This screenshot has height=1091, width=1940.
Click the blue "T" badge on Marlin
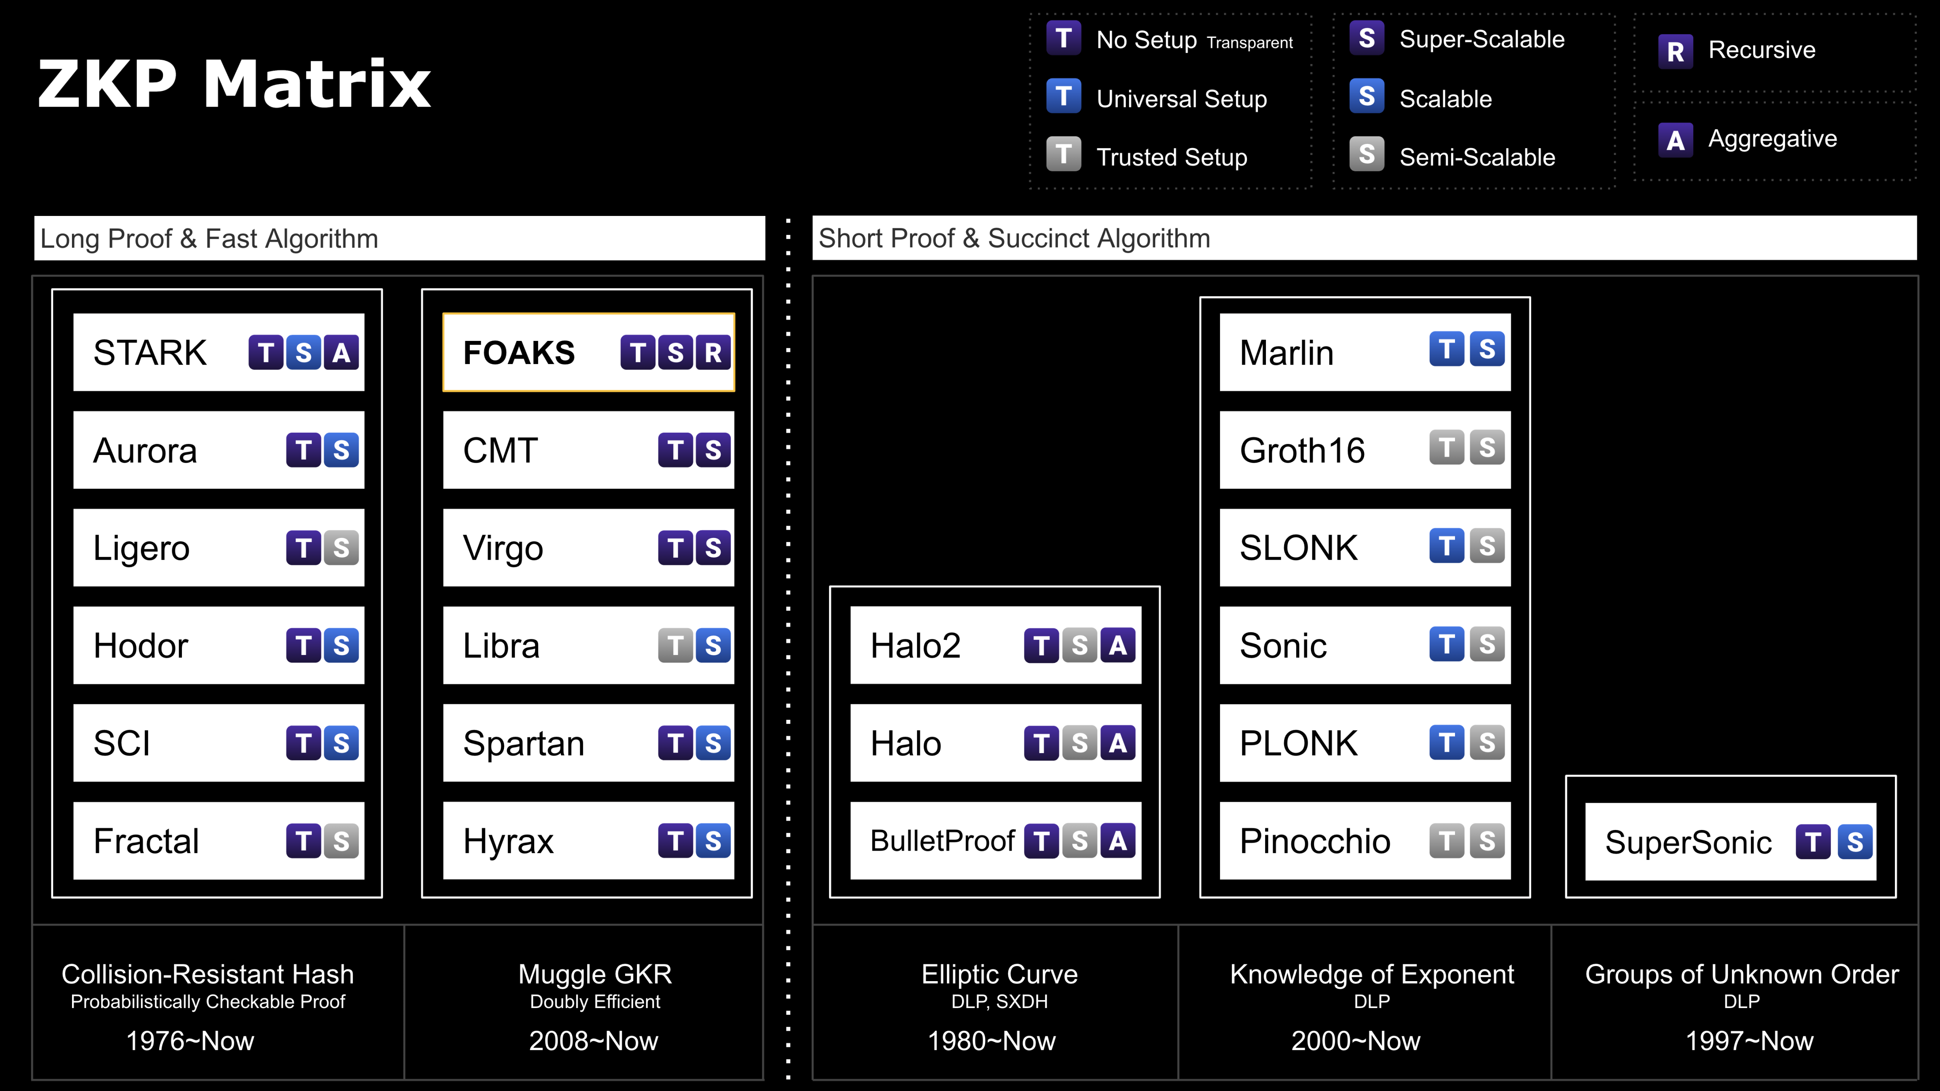pos(1446,349)
